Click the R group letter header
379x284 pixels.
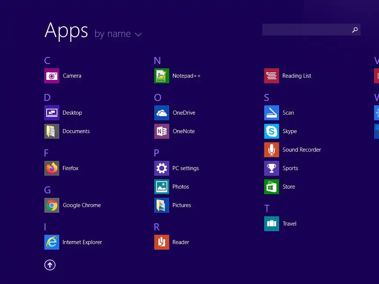[157, 227]
